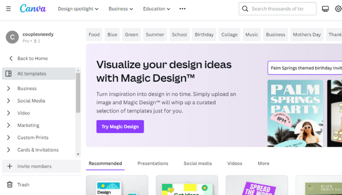Expand the Business sidebar category
The height and width of the screenshot is (195, 342).
pos(8,88)
